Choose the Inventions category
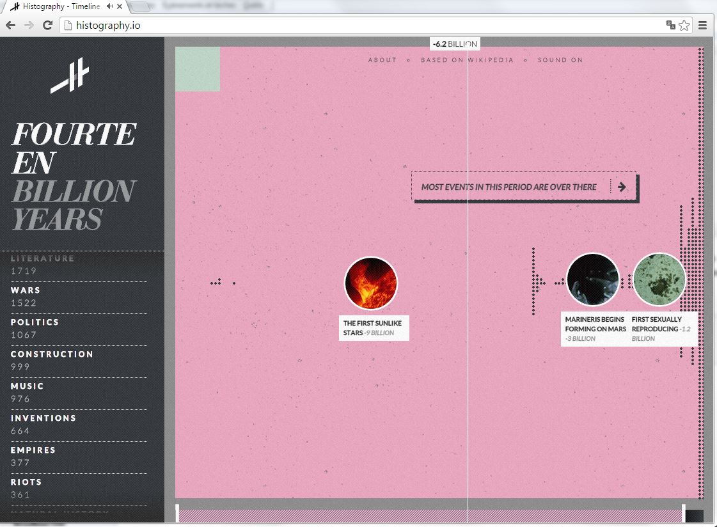The width and height of the screenshot is (717, 527). [43, 418]
